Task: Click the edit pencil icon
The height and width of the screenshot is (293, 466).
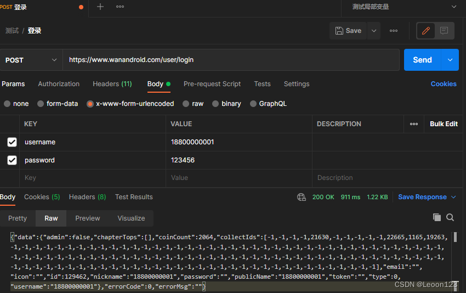Action: coord(426,31)
